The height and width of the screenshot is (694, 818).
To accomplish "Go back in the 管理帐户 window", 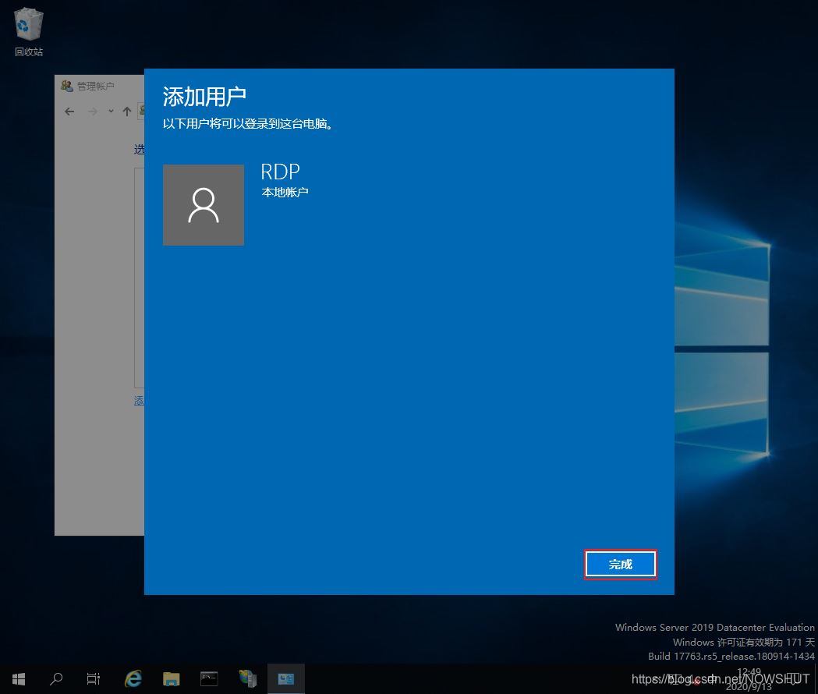I will pos(69,112).
